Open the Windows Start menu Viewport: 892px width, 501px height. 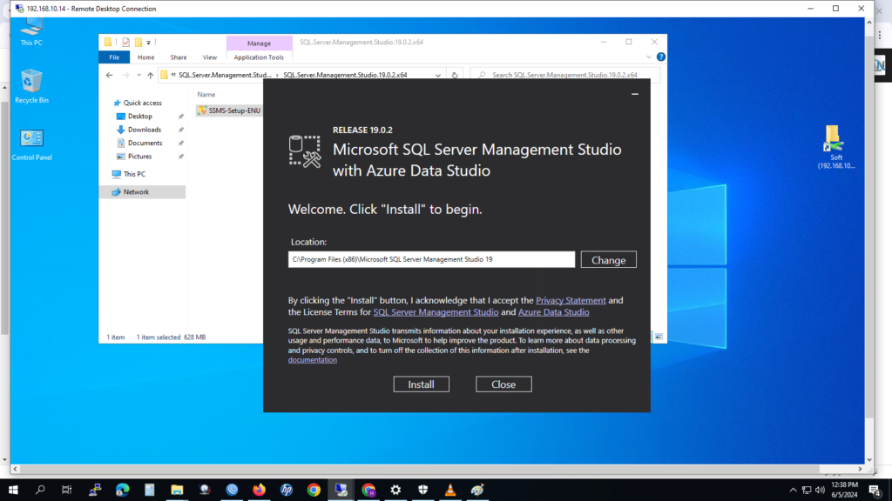click(13, 490)
